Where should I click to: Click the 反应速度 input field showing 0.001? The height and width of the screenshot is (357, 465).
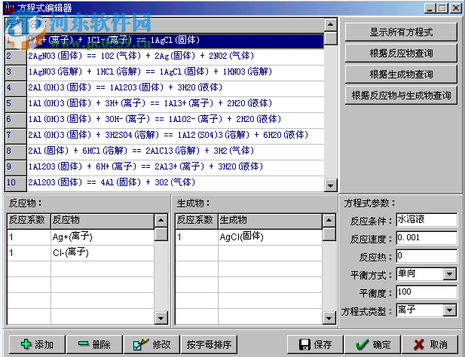[427, 238]
